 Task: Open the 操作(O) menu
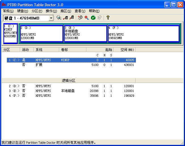(51, 11)
